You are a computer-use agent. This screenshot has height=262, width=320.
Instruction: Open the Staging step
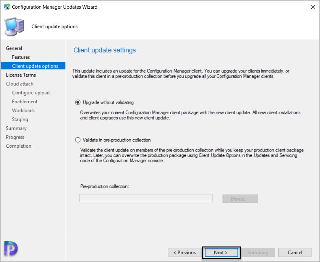pyautogui.click(x=20, y=120)
